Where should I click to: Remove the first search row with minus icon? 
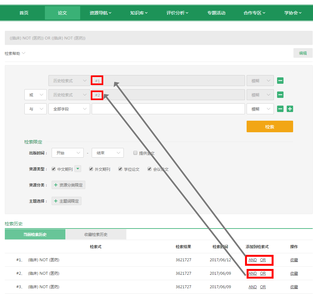point(280,81)
